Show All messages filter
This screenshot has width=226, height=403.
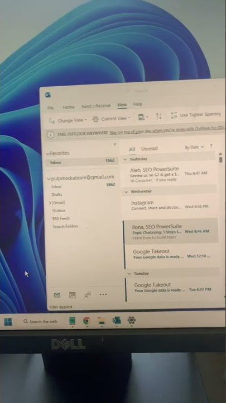click(x=132, y=149)
